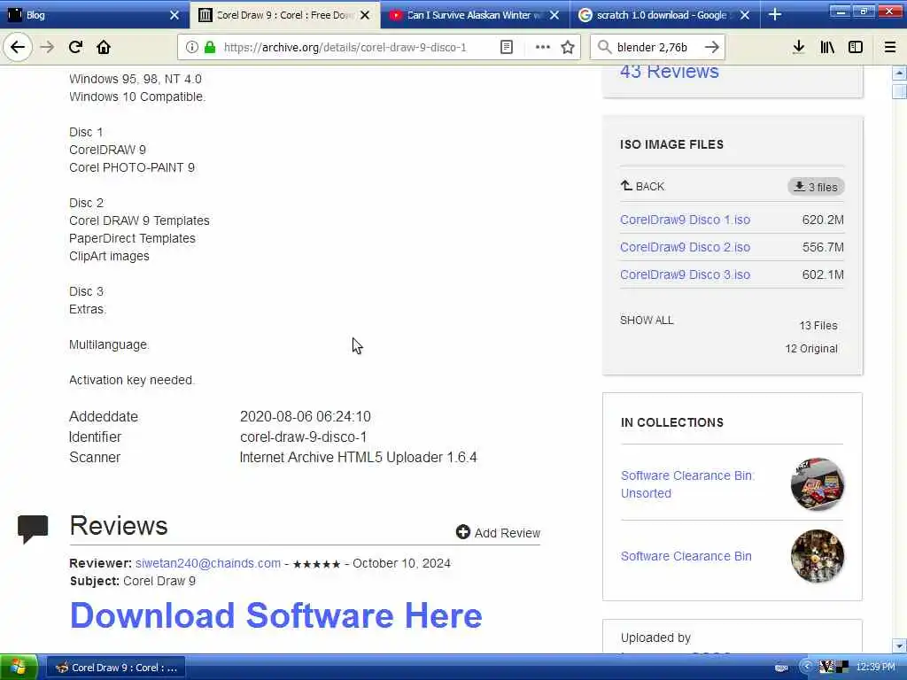The image size is (907, 680).
Task: Open the 43 Reviews link
Action: (670, 72)
